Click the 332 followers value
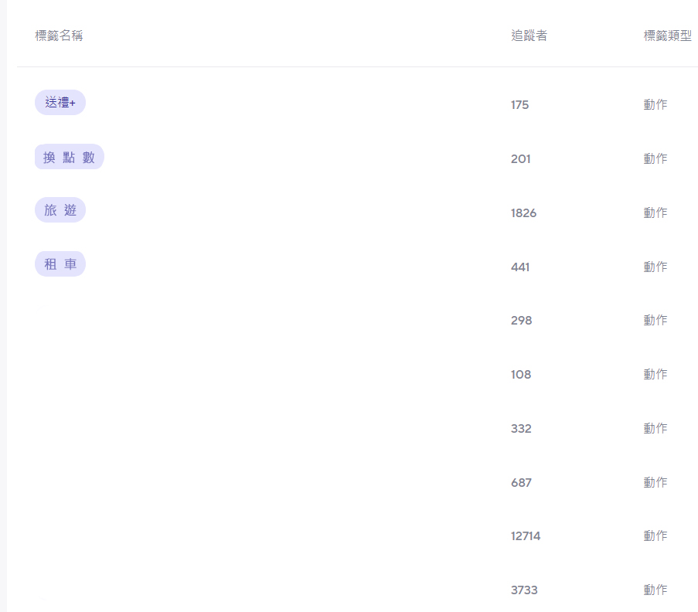The image size is (698, 612). pos(521,429)
